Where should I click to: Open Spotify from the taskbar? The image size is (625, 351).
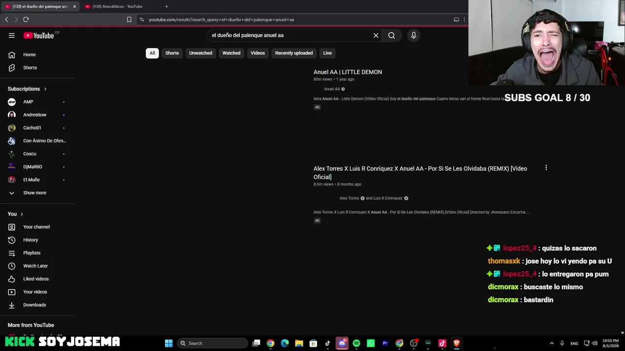click(356, 343)
